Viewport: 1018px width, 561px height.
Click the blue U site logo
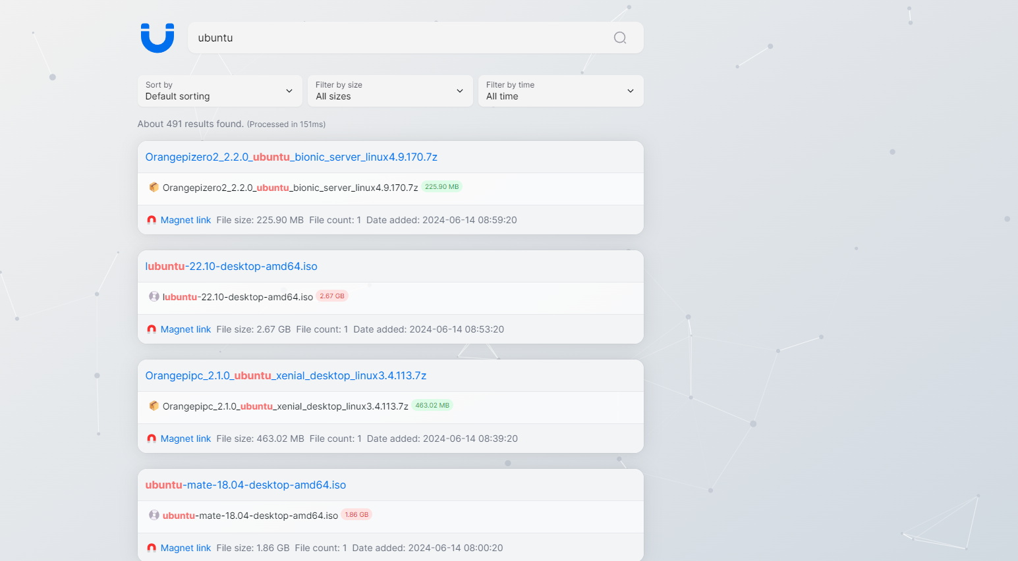[x=157, y=38]
